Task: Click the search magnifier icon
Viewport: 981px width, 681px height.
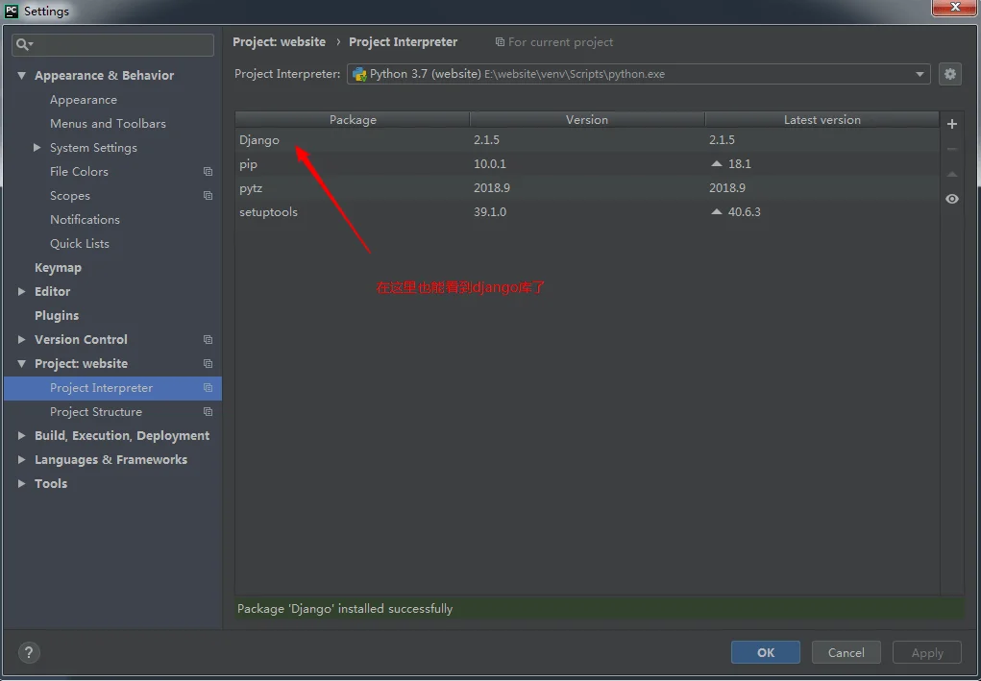Action: tap(24, 44)
